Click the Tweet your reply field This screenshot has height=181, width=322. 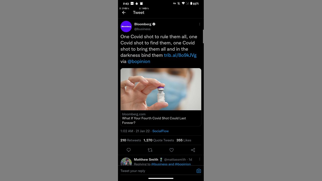156,171
